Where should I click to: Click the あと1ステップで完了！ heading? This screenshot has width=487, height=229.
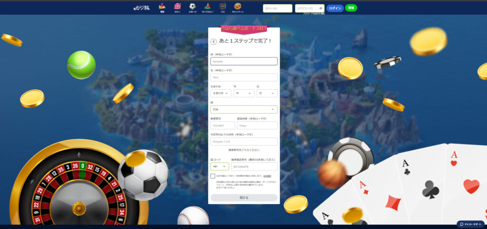[245, 41]
